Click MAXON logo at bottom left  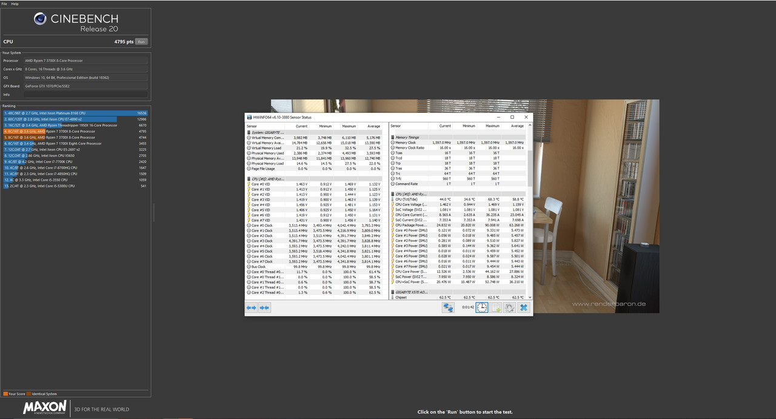coord(45,407)
